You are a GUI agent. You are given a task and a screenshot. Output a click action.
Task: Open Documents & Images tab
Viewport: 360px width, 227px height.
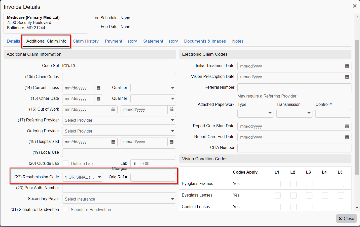tap(205, 41)
